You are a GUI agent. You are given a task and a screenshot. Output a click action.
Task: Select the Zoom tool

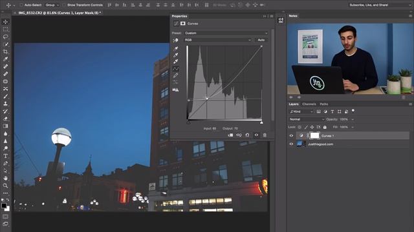[x=5, y=186]
